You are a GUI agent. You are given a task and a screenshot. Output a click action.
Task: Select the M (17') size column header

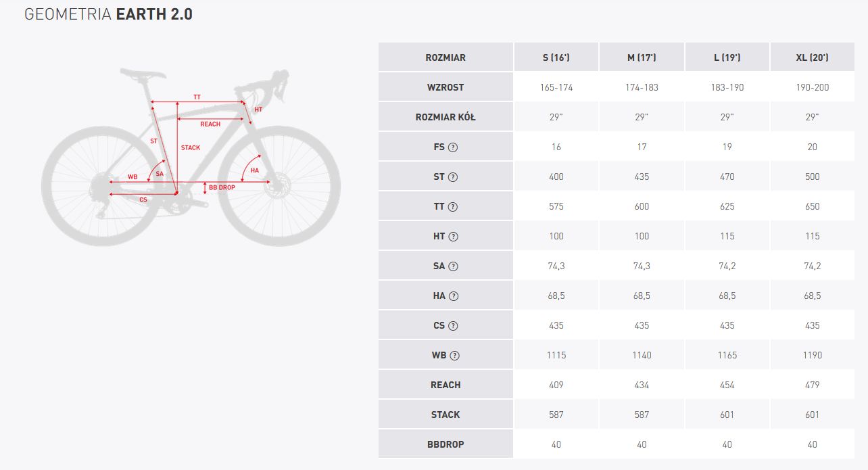642,57
